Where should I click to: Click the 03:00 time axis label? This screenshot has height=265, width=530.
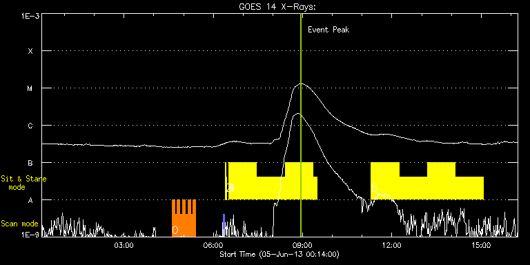[x=124, y=244]
